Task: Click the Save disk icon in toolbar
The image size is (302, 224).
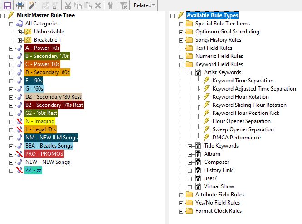Action: [x=7, y=5]
